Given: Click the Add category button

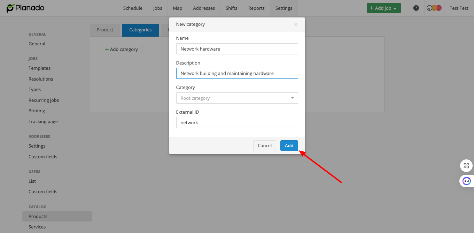Looking at the screenshot, I should (x=122, y=50).
